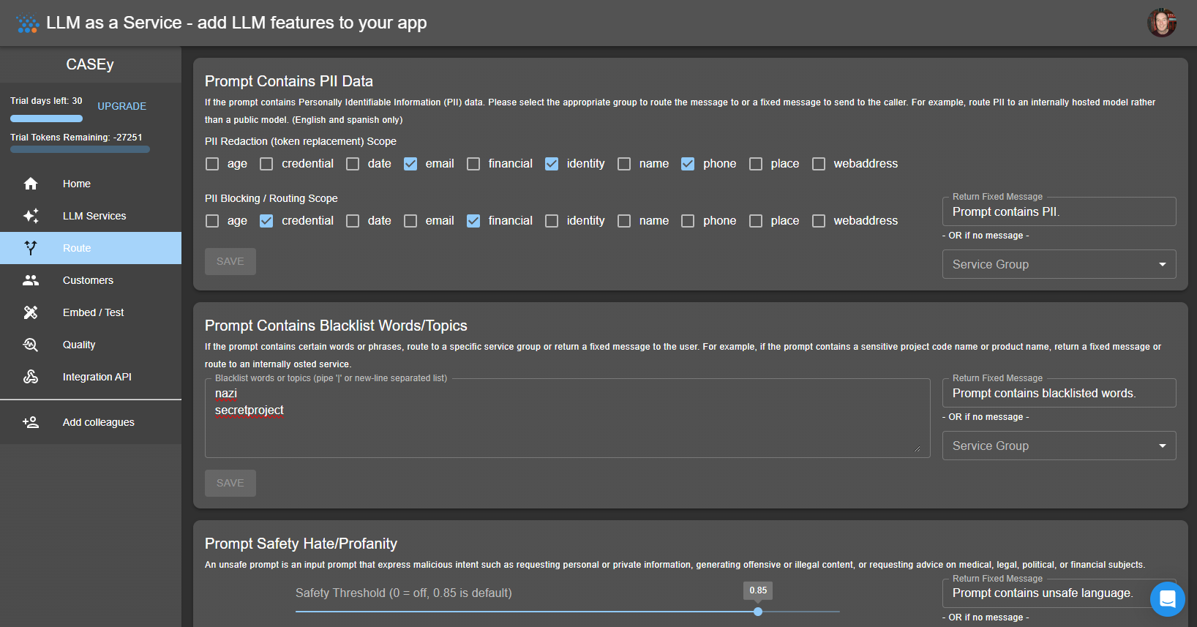Uncheck phone in PII Redaction scope
This screenshot has height=627, width=1197.
point(688,164)
